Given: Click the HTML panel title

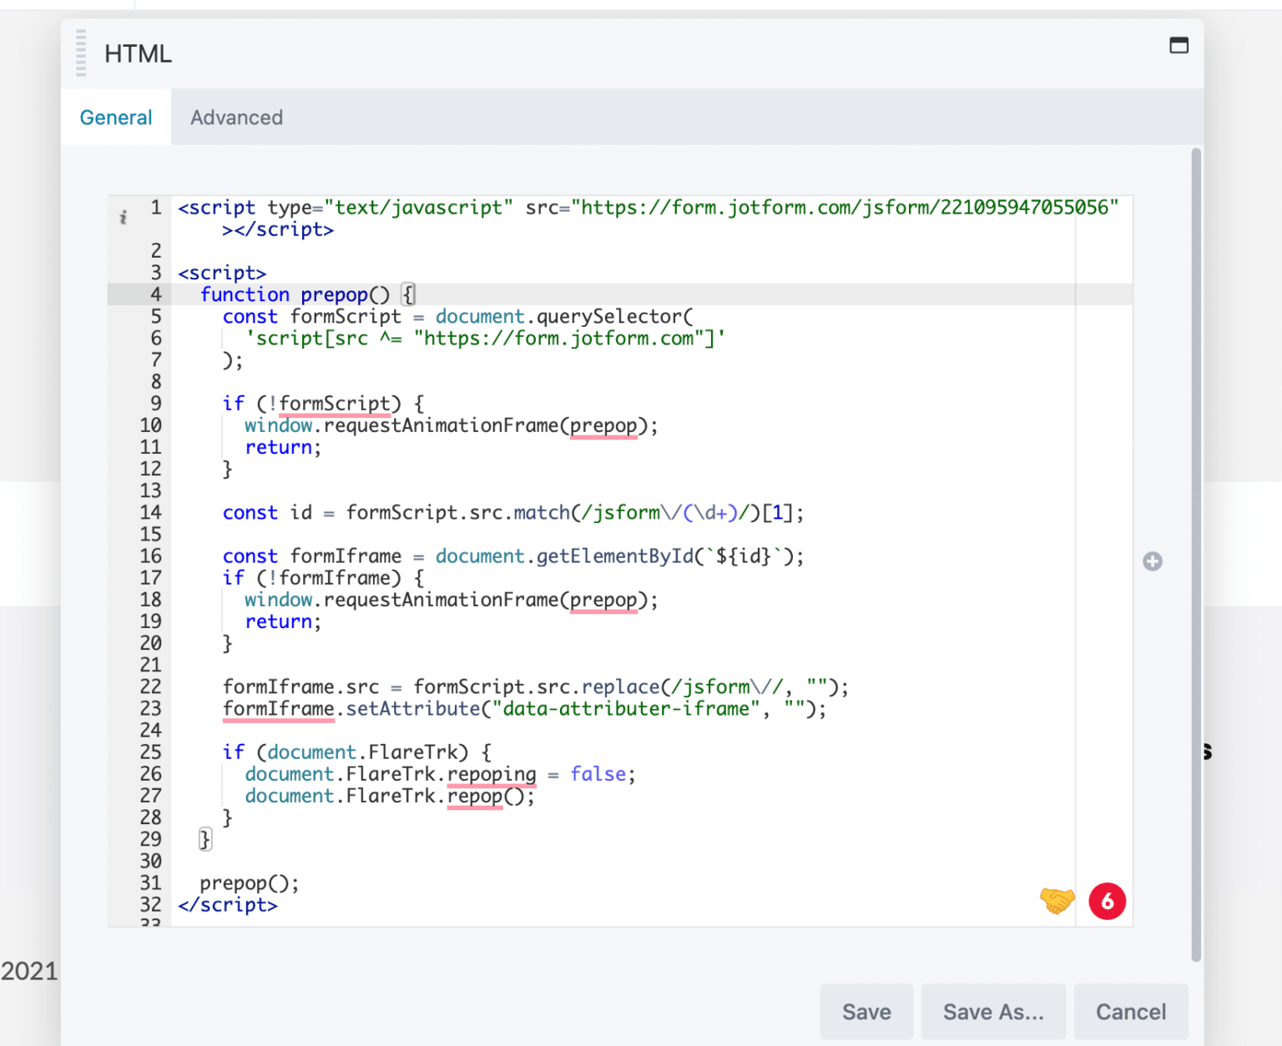Looking at the screenshot, I should pos(138,54).
